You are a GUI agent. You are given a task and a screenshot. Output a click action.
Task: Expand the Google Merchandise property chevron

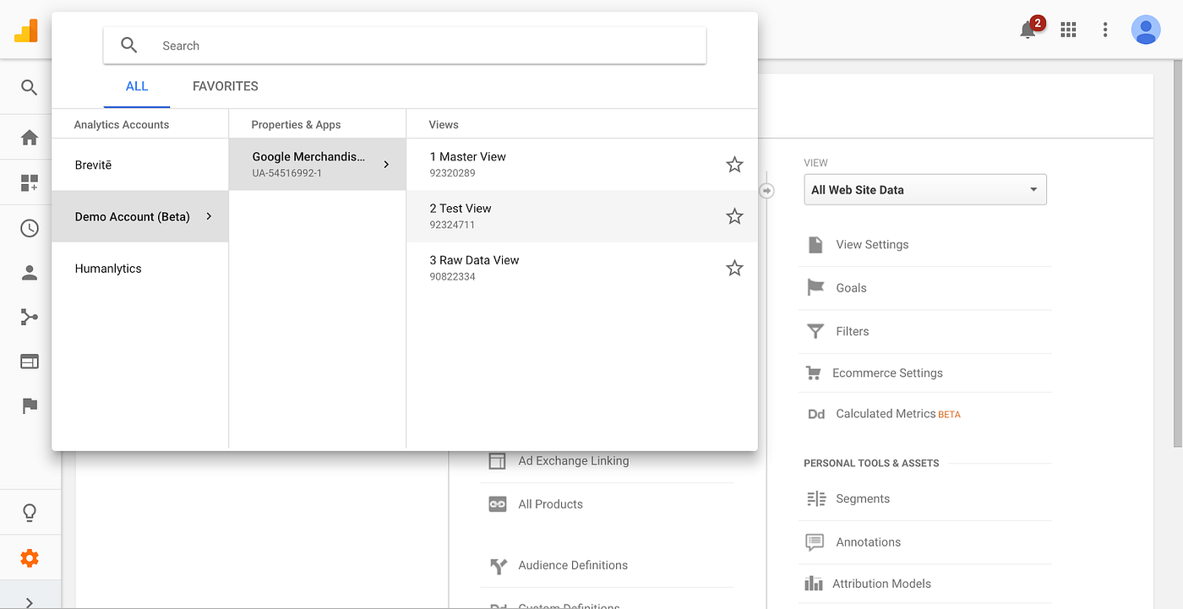(386, 164)
